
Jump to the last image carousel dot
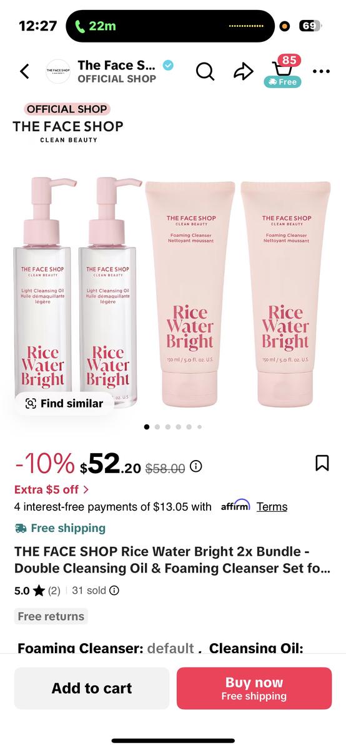coord(199,427)
